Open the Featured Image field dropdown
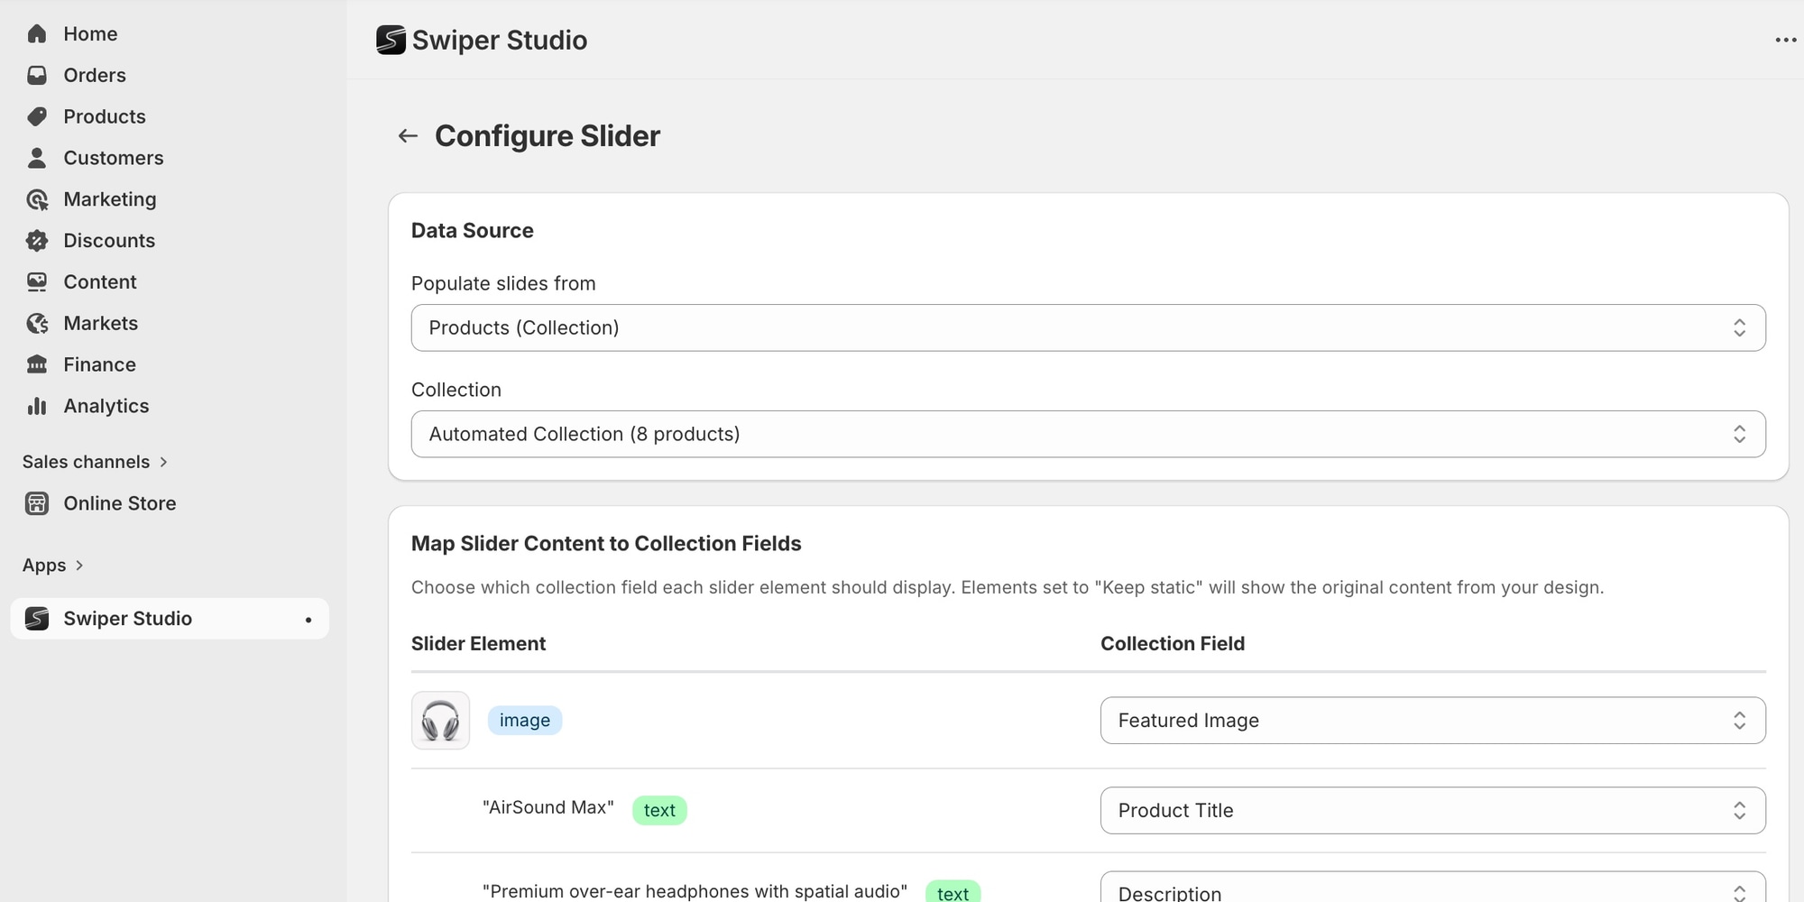 point(1432,721)
